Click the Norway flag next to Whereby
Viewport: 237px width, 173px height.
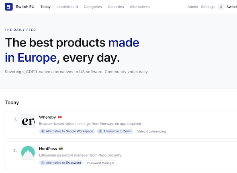click(60, 117)
